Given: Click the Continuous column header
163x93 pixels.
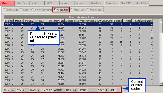Looking at the screenshot, I should pyautogui.click(x=107, y=21).
